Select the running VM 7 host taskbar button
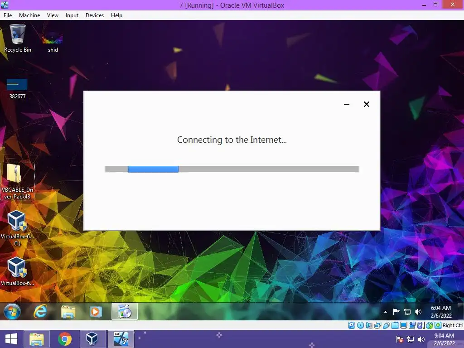 (121, 339)
